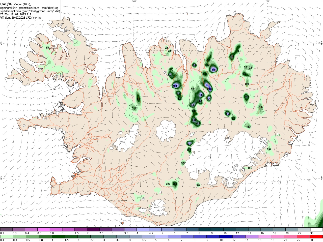Select the 9.6 precipitation value
Screen dimensions: 323x242
pos(213,70)
